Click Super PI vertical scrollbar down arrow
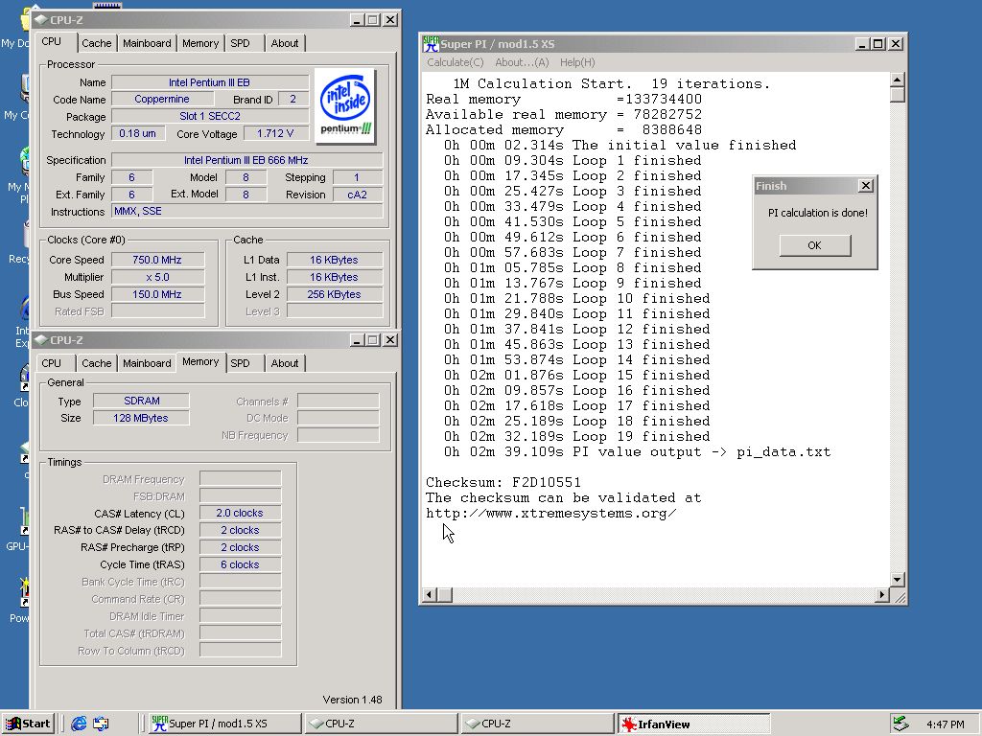This screenshot has width=982, height=736. click(x=897, y=580)
